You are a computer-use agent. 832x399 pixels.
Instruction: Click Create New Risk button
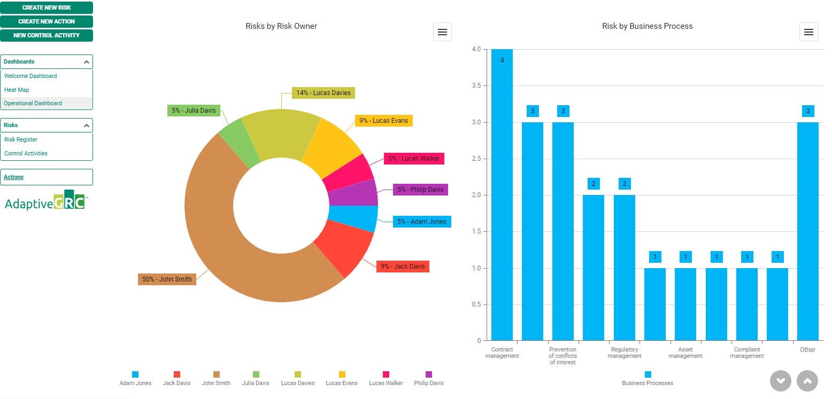[47, 7]
